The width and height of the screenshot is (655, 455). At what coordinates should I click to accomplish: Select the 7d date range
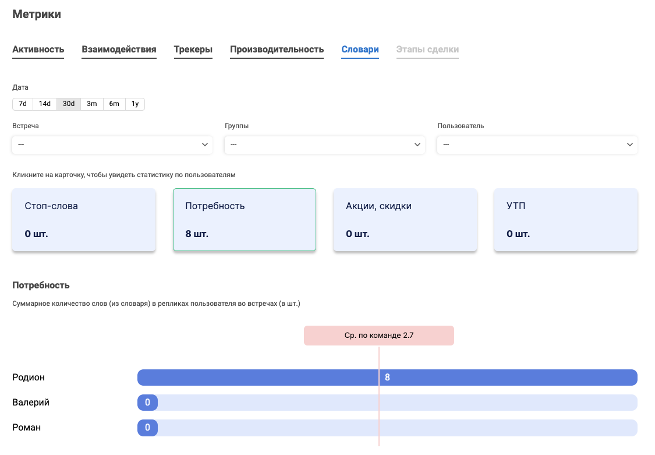(x=23, y=104)
